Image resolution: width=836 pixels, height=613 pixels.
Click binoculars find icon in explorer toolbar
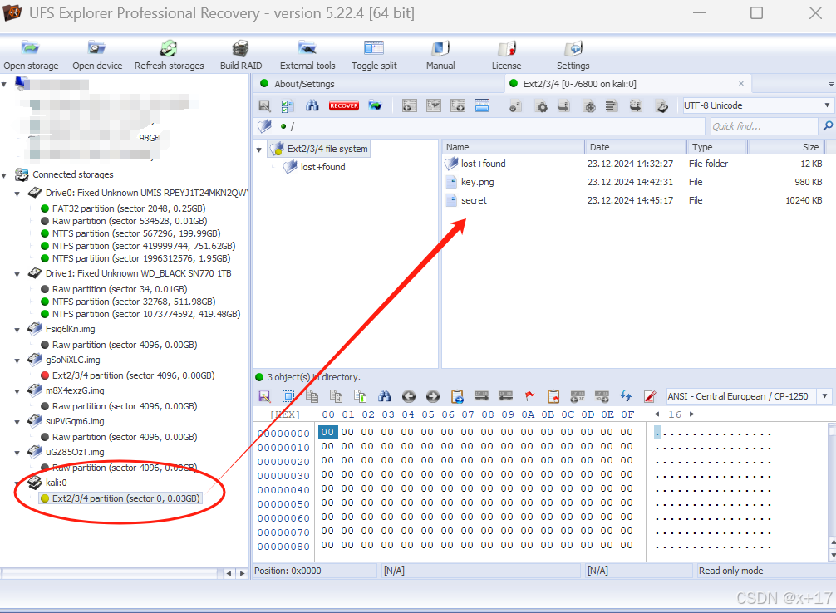point(312,105)
